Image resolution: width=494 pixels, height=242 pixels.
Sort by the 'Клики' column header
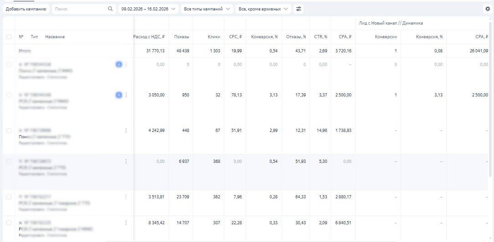coord(214,37)
